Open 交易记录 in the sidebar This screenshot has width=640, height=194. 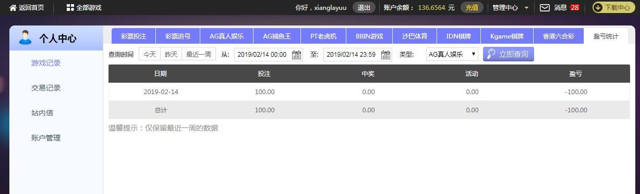pyautogui.click(x=46, y=88)
